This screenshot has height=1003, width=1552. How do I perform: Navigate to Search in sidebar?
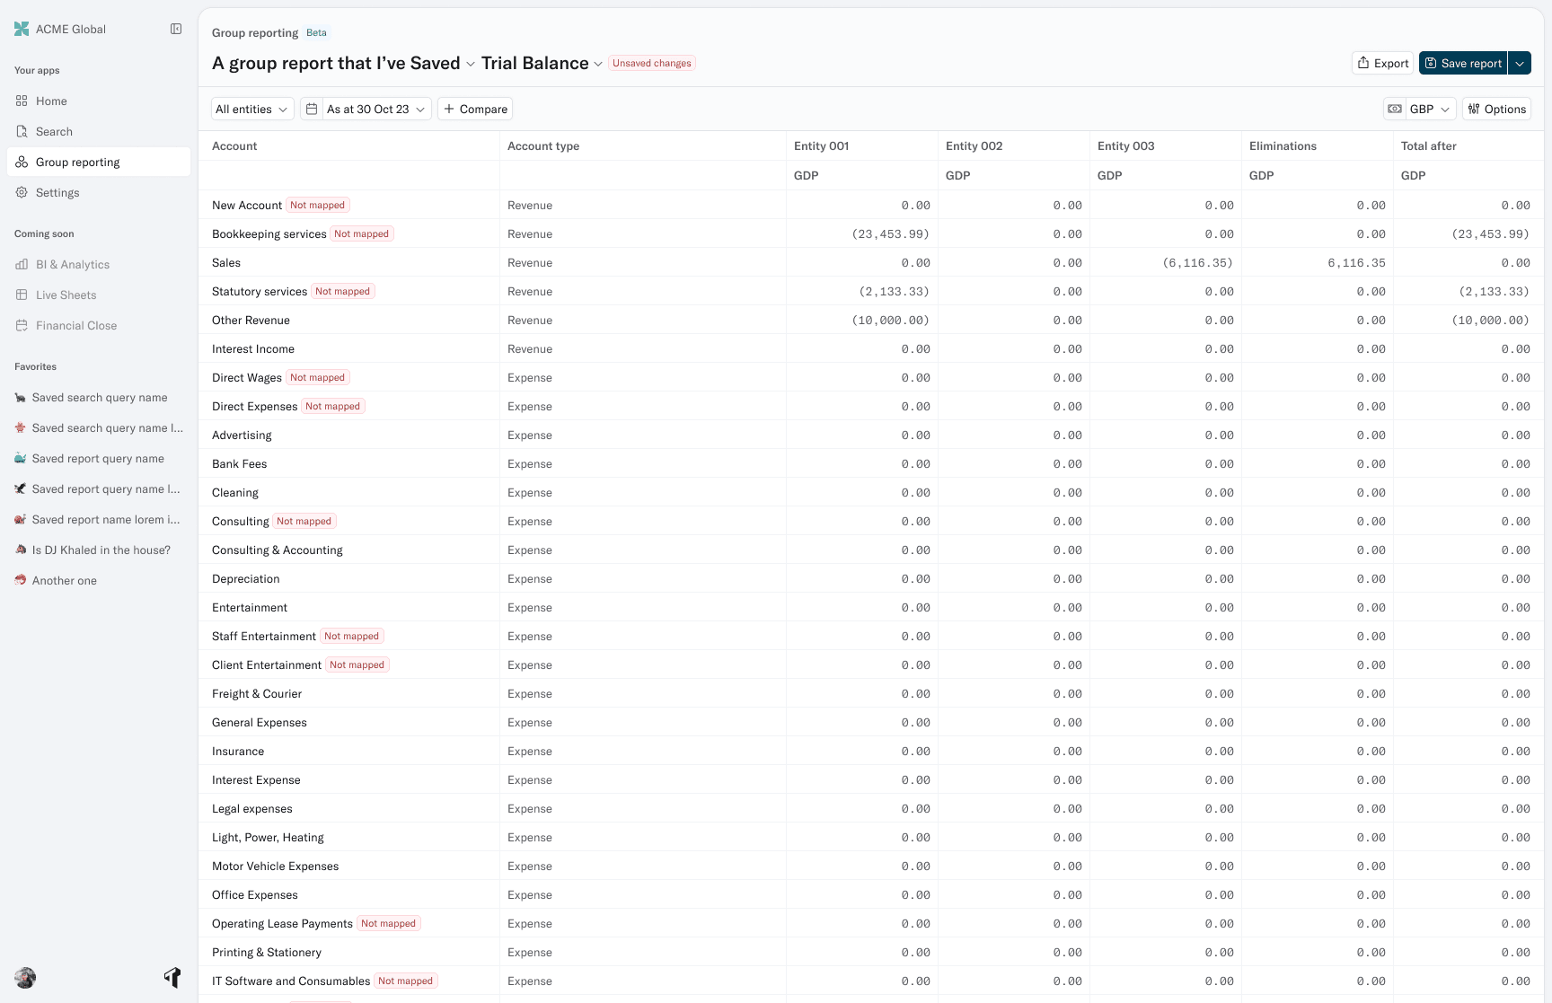click(x=54, y=131)
